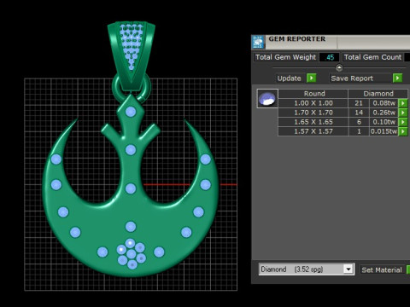The image size is (410, 307).
Task: Click the green arrow for 0.10tw row
Action: click(403, 122)
